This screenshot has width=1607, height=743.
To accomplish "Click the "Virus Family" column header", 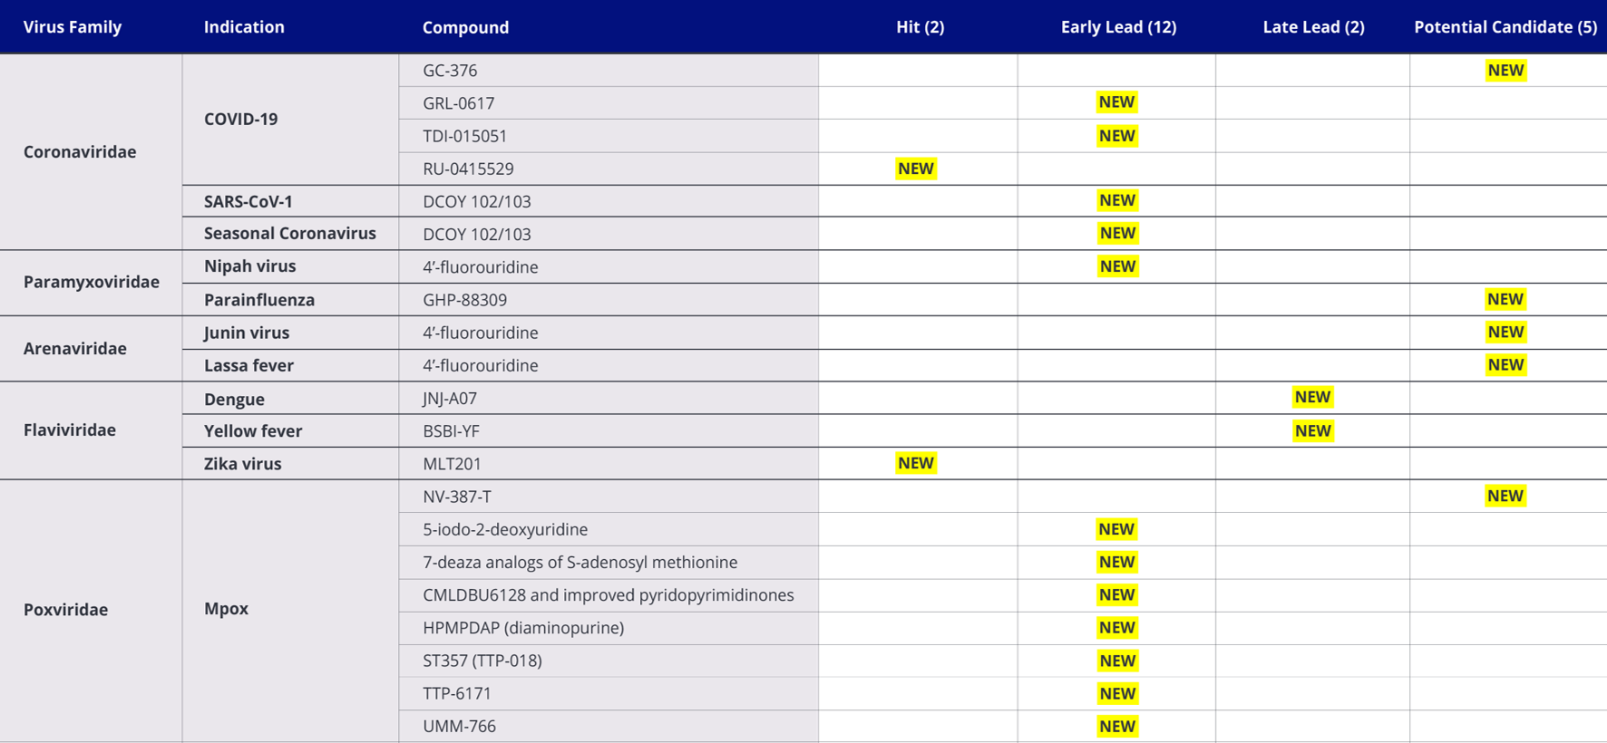I will (73, 27).
